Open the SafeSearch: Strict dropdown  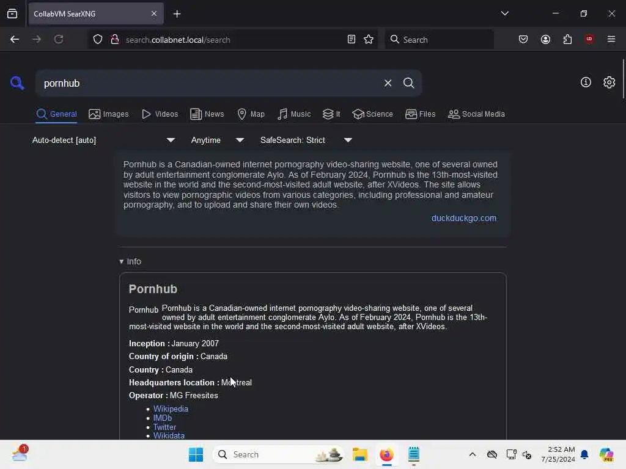tap(306, 140)
